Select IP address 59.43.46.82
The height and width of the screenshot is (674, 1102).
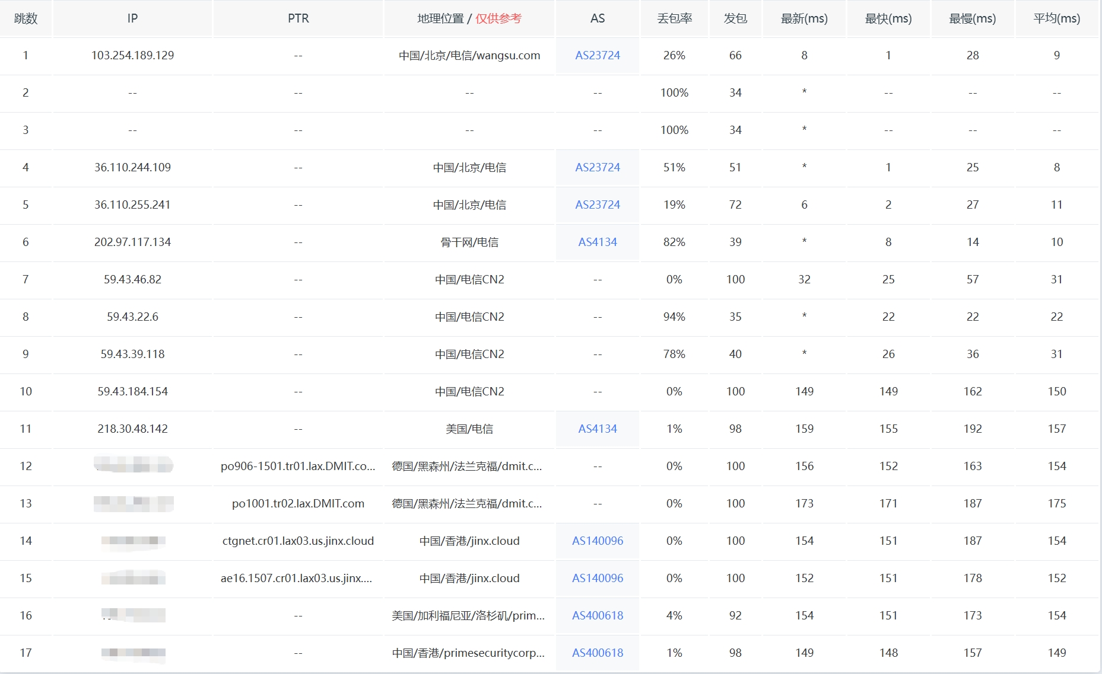pos(132,279)
